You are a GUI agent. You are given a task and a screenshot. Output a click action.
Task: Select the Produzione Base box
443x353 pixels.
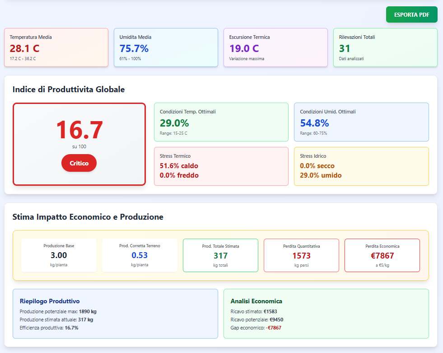pos(59,255)
